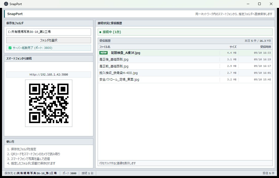Screen dimensions: 279x178
Task: Click the http://192.168.1.42:3800 URL
Action: click(x=49, y=75)
